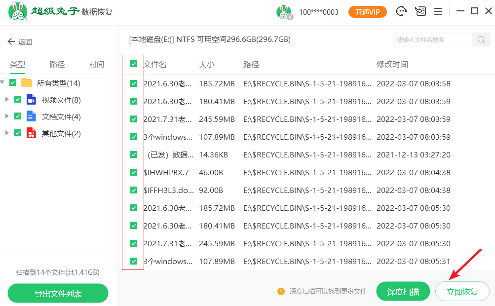Open the hamburger menu in title bar
495x306 pixels.
click(438, 11)
